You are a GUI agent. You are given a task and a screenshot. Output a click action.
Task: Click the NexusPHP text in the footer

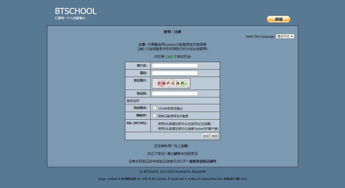tap(199, 172)
